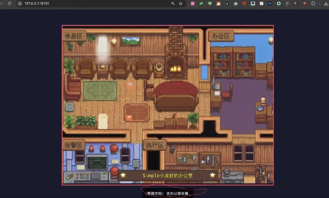Screen dimensions: 329x198
Task: Click the right star on the office banner
Action: pyautogui.click(x=212, y=175)
